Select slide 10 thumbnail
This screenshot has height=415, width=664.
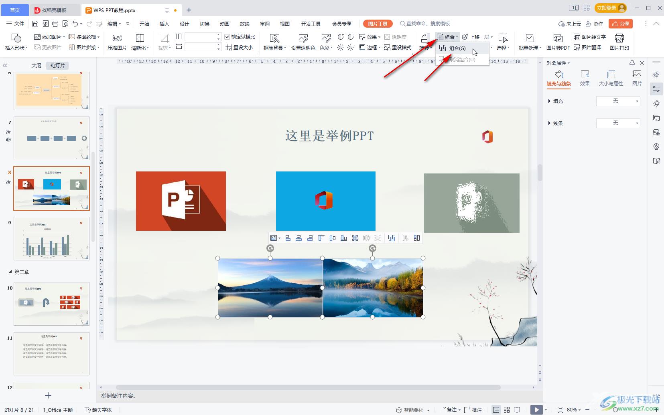(51, 303)
